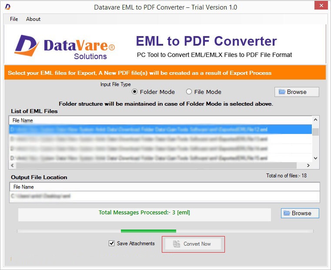The image size is (331, 270).
Task: Click the down arrow of the EML list scrollbar
Action: click(315, 158)
